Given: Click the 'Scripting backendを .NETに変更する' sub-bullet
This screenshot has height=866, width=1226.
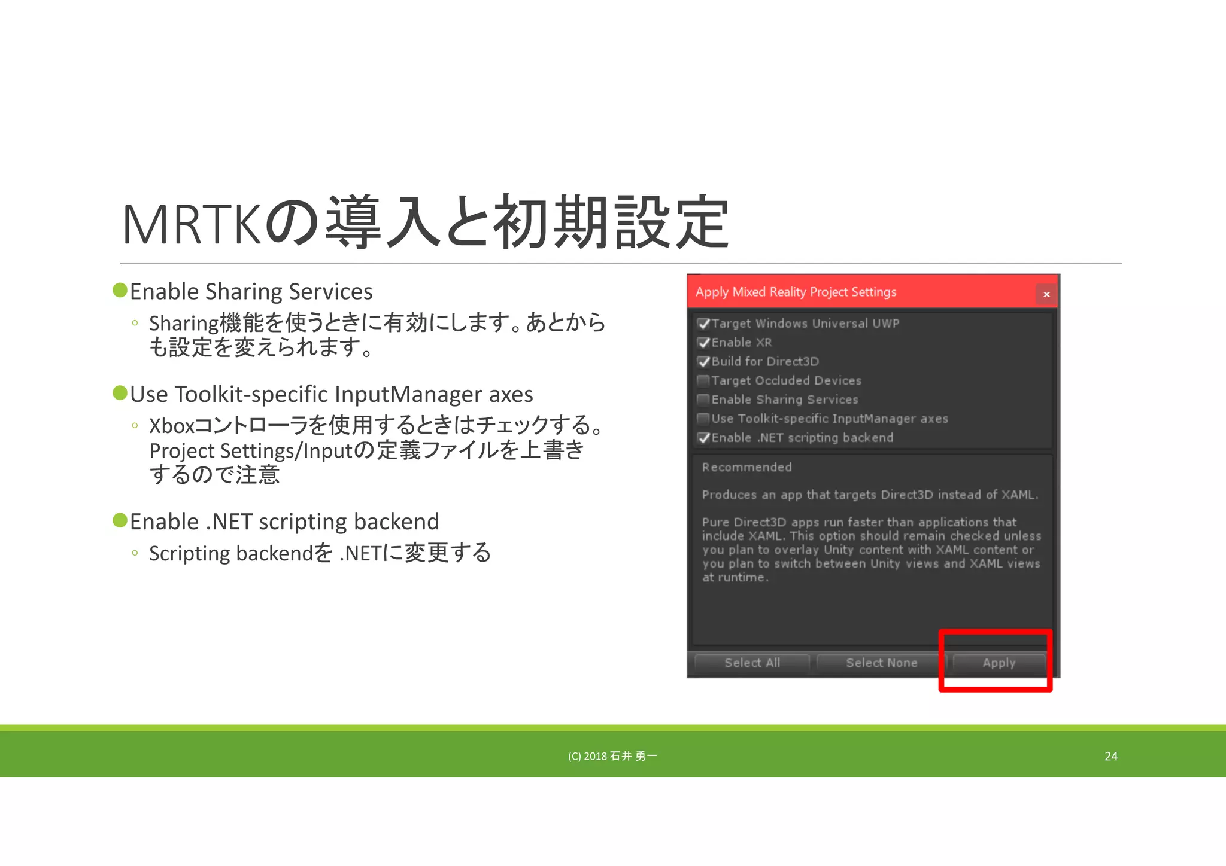Looking at the screenshot, I should [x=320, y=553].
